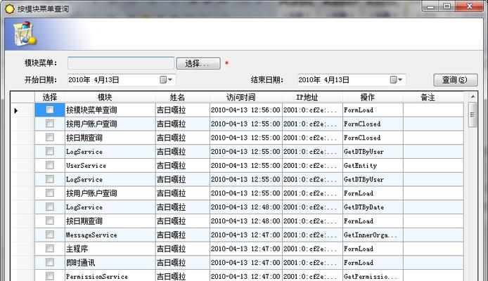Tick checkbox in 12:48 按日期查询 FormLoad row

[50, 221]
